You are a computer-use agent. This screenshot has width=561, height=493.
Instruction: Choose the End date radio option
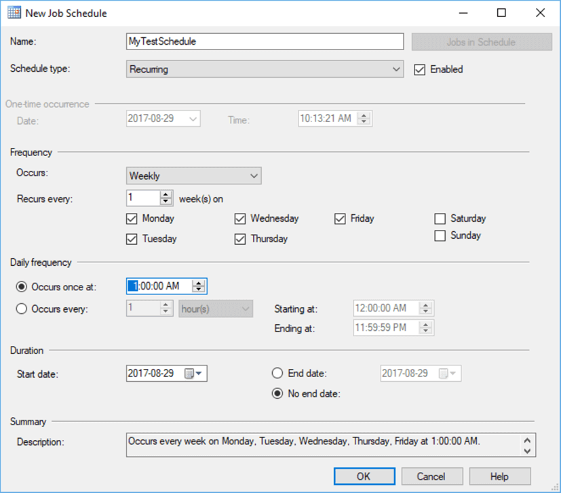[277, 373]
